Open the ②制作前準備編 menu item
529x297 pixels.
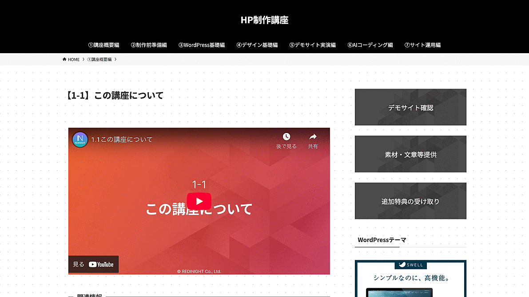[x=149, y=45]
